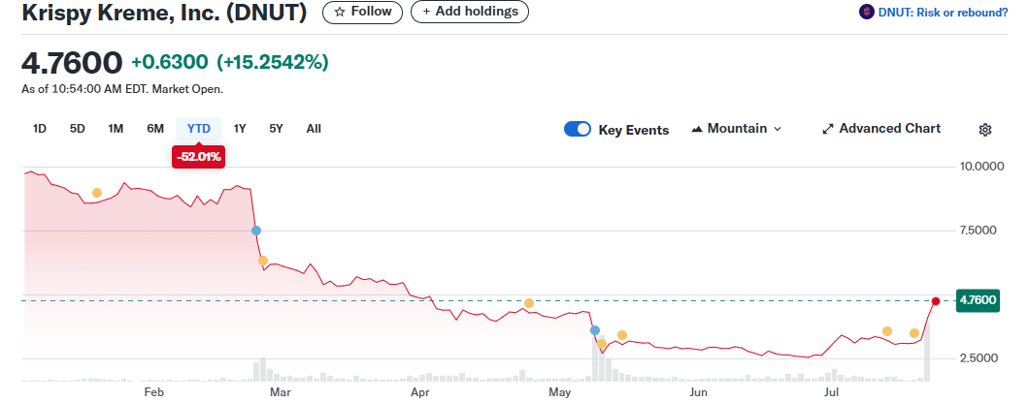The image size is (1029, 402).
Task: Click the +0.6300 price change value
Action: tap(170, 62)
